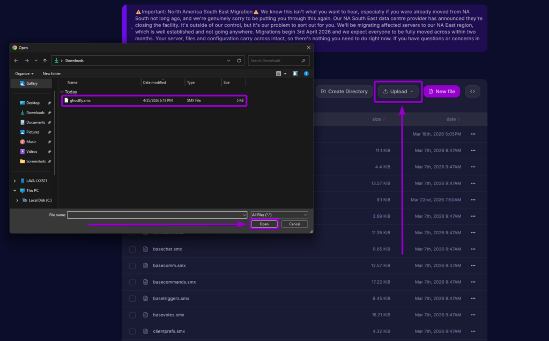This screenshot has width=549, height=341.
Task: Open the code editor via the <> icon
Action: (472, 91)
